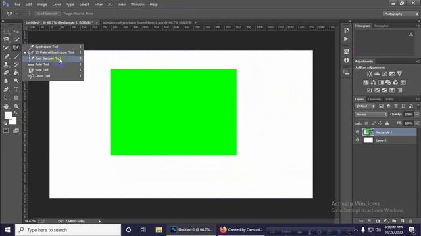
Task: Select the Rectangular Marquee tool
Action: pos(6,31)
